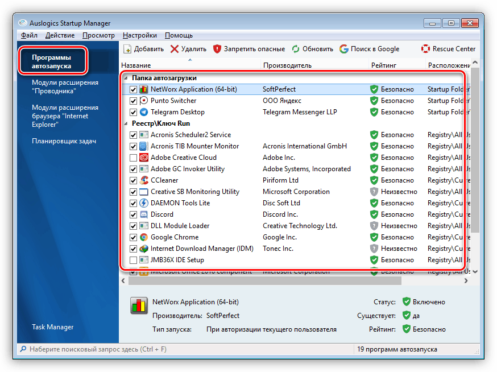Click the large NetWorx icon in details panel

139,305
